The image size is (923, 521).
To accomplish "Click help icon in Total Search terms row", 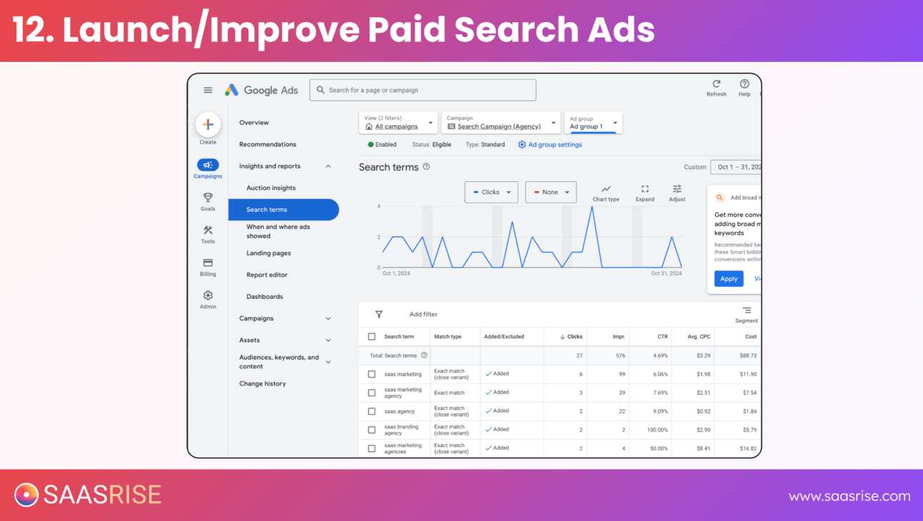I will tap(424, 355).
